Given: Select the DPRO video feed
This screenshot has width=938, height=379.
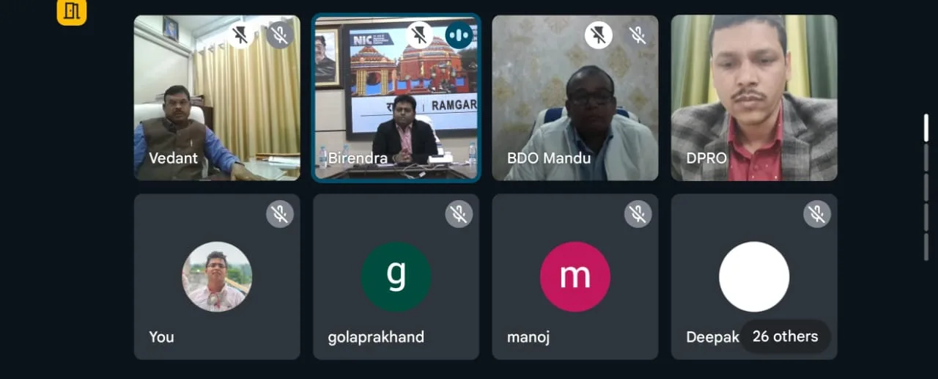Looking at the screenshot, I should 754,97.
